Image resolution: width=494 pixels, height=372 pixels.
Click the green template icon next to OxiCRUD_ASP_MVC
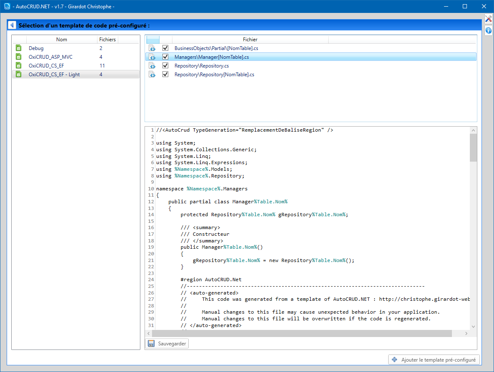click(x=19, y=57)
